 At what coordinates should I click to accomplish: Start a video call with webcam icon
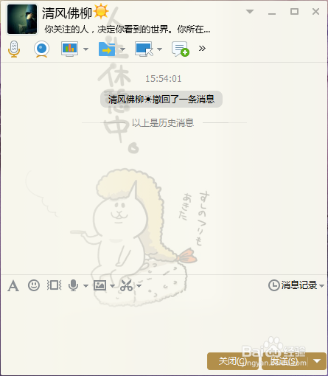click(41, 49)
